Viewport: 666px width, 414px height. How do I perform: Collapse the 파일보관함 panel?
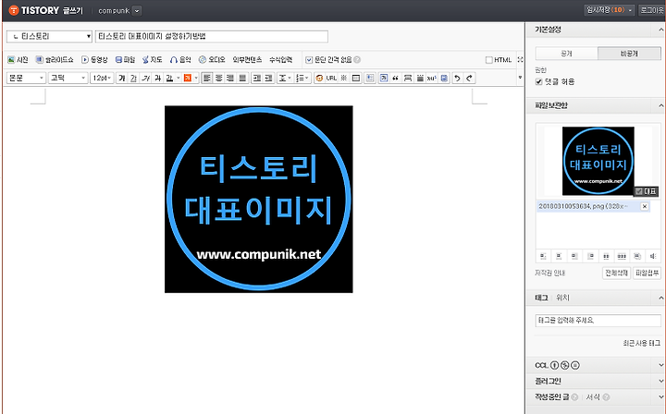coord(660,105)
